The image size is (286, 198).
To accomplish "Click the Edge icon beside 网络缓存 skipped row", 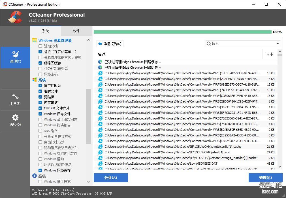I will (x=100, y=62).
